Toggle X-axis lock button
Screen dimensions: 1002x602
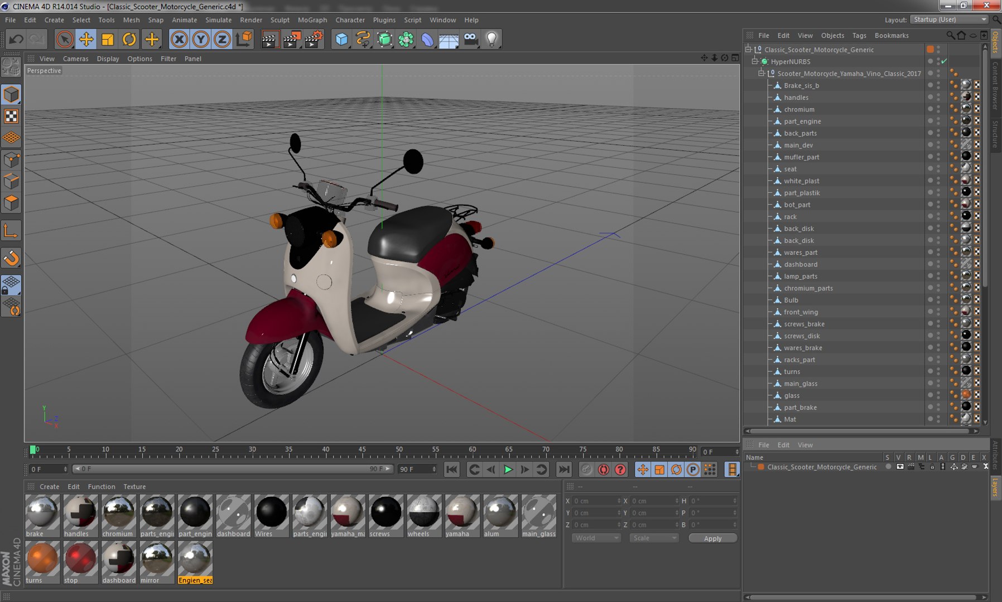click(179, 39)
